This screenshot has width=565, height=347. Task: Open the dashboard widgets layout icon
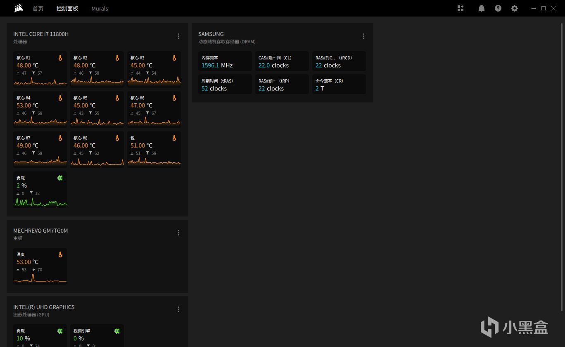pos(461,8)
